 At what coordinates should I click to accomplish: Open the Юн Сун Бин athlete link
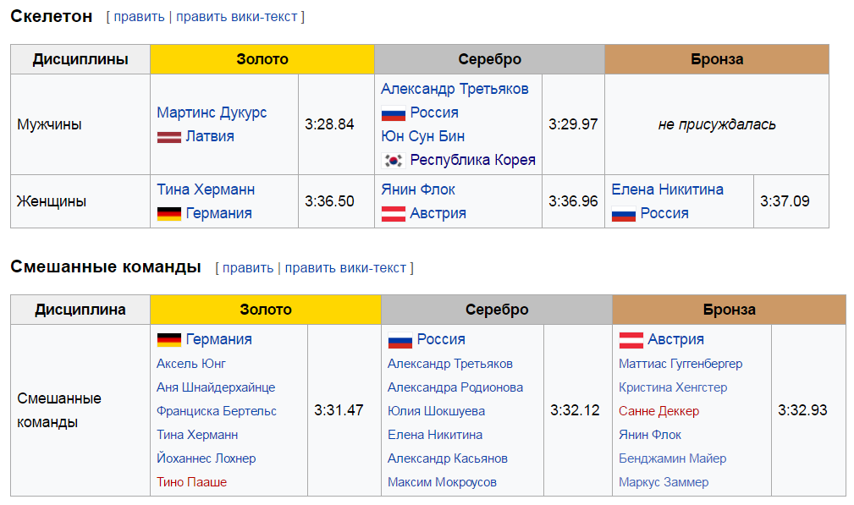pos(422,137)
